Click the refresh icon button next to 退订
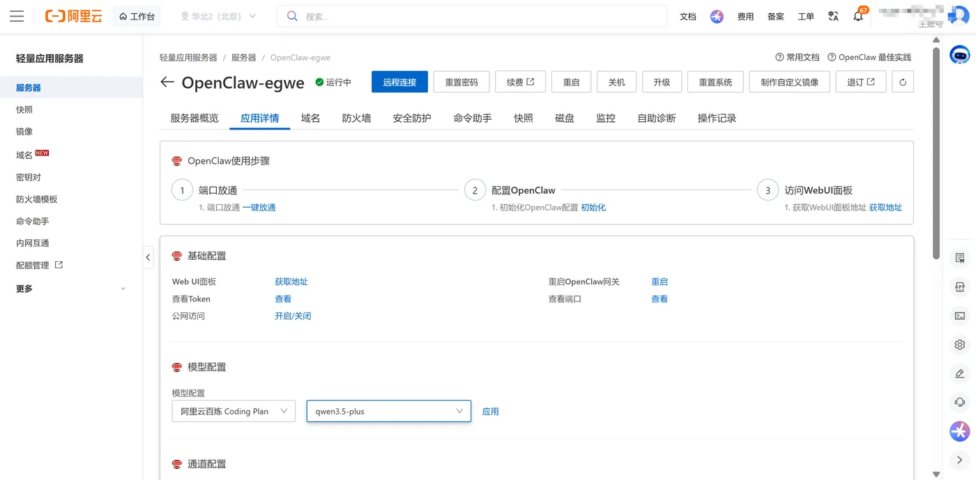Image resolution: width=976 pixels, height=480 pixels. 903,82
